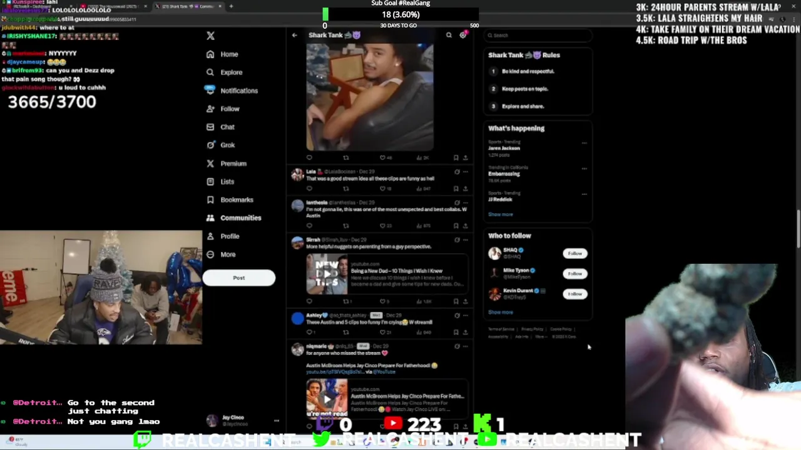Bookmark Sirrah's post
The image size is (801, 450).
456,301
